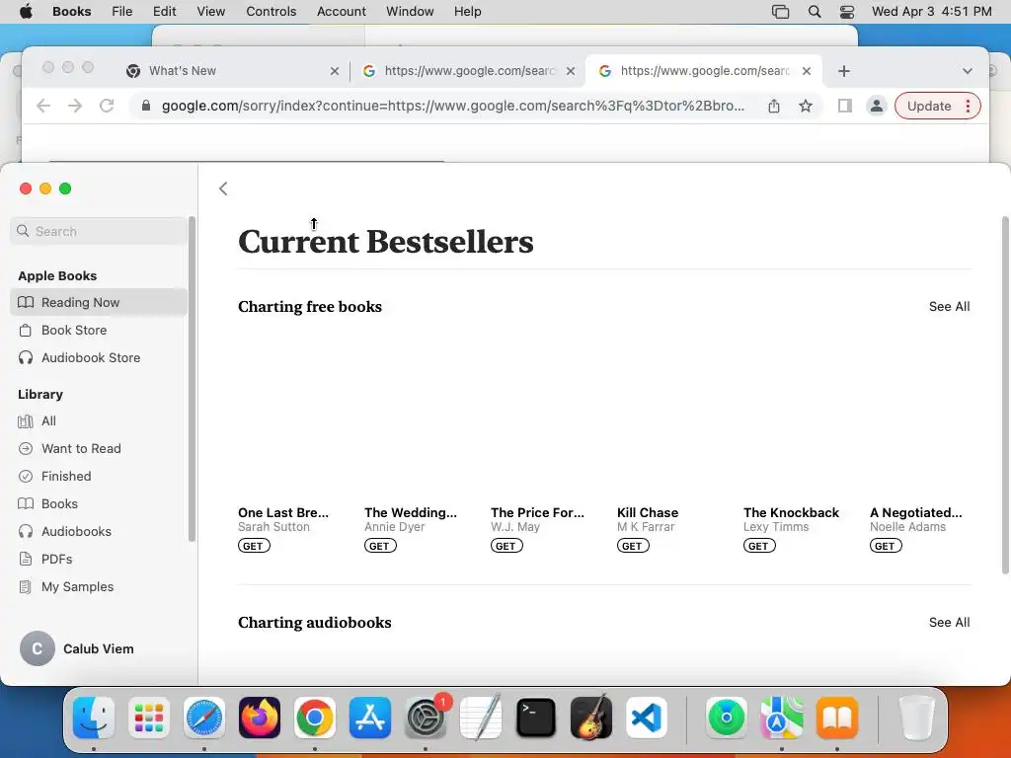
Task: Open the Kill Chase book title
Action: (648, 512)
